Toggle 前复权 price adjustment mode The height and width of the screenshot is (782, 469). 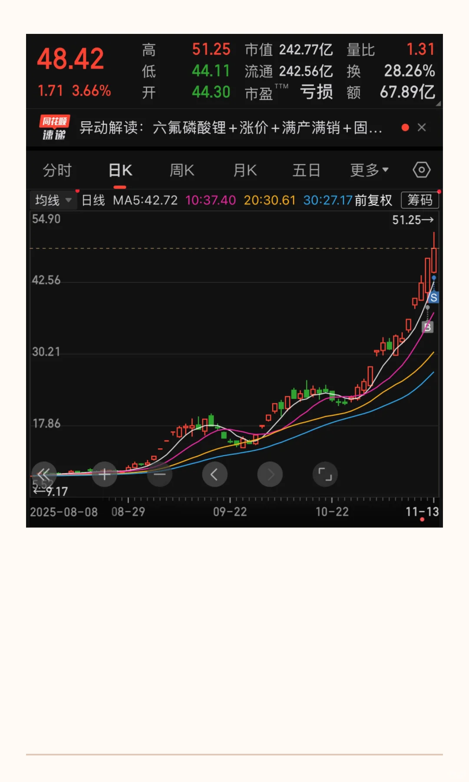tap(373, 200)
